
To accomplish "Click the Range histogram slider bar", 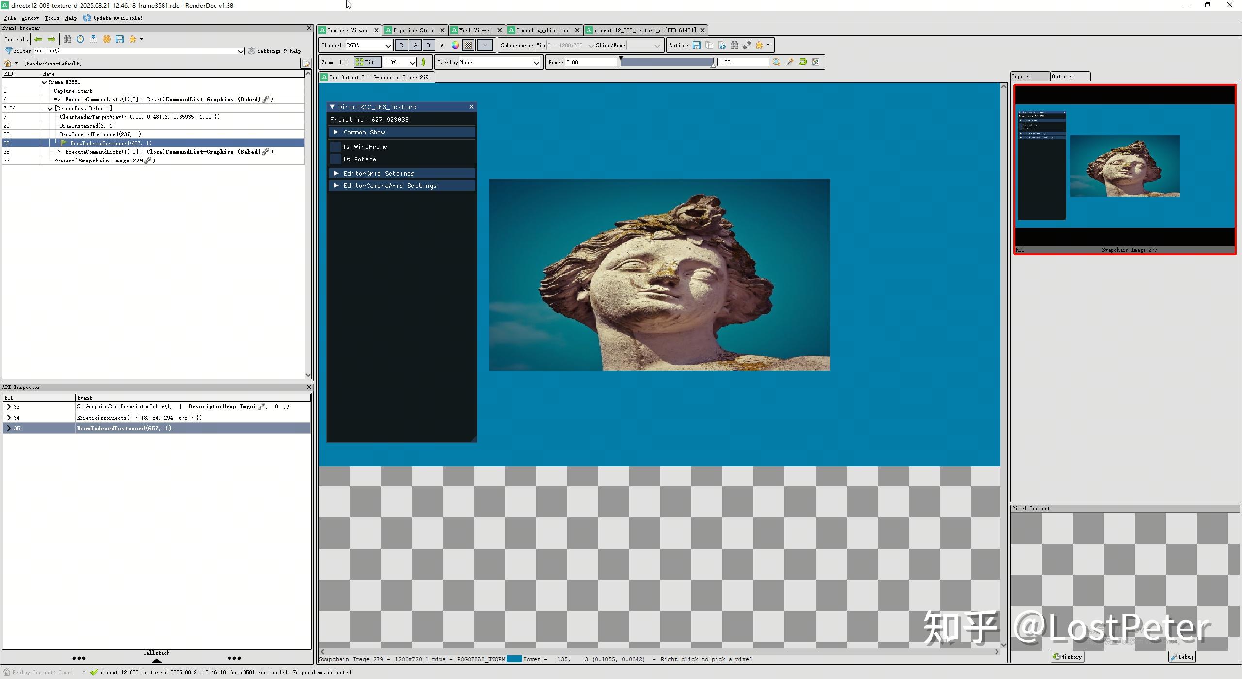I will [x=667, y=62].
